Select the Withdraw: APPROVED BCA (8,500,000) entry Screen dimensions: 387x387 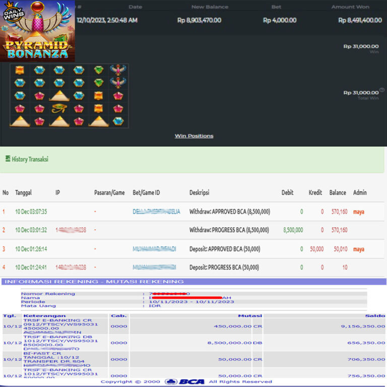[229, 212]
